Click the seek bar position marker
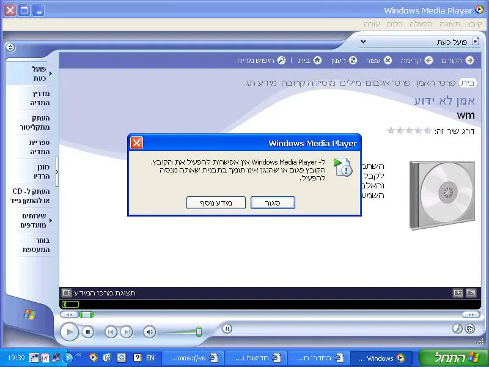This screenshot has width=489, height=367. 86,314
